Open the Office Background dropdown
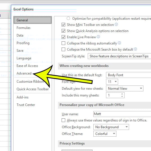Viewport: 151px width, 151px height. (x=111, y=127)
